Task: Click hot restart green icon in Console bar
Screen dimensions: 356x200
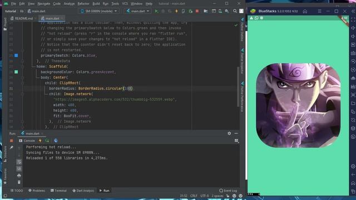Action: [47, 141]
